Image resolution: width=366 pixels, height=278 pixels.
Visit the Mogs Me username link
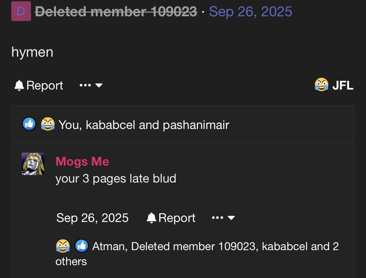[x=82, y=162]
